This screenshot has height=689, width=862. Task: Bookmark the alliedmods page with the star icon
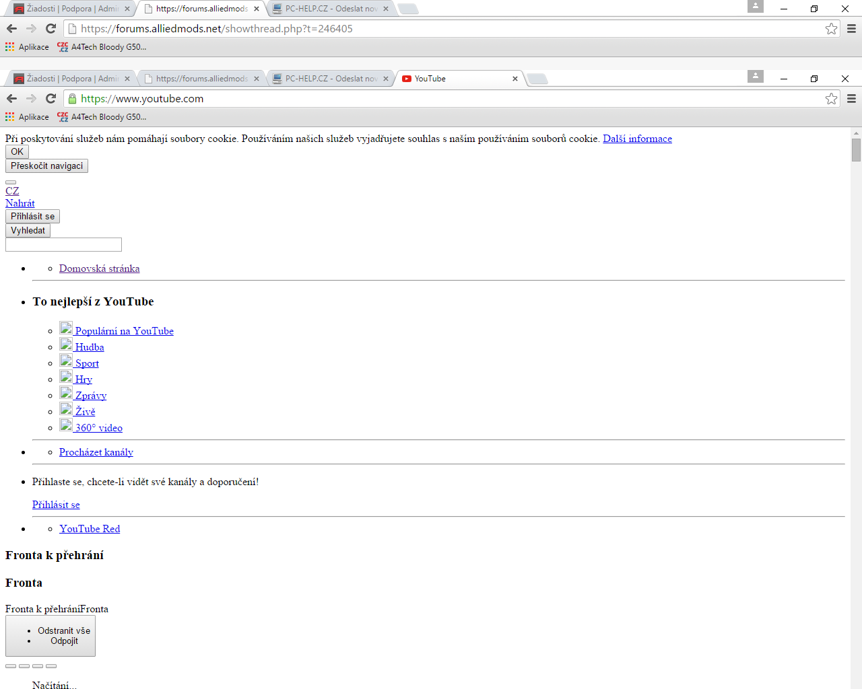[x=832, y=29]
